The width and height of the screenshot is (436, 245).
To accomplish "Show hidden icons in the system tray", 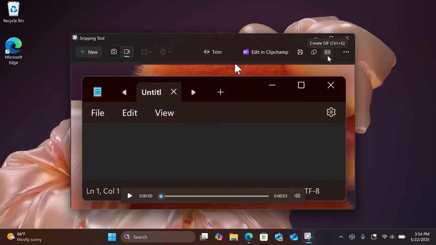I will (x=341, y=237).
